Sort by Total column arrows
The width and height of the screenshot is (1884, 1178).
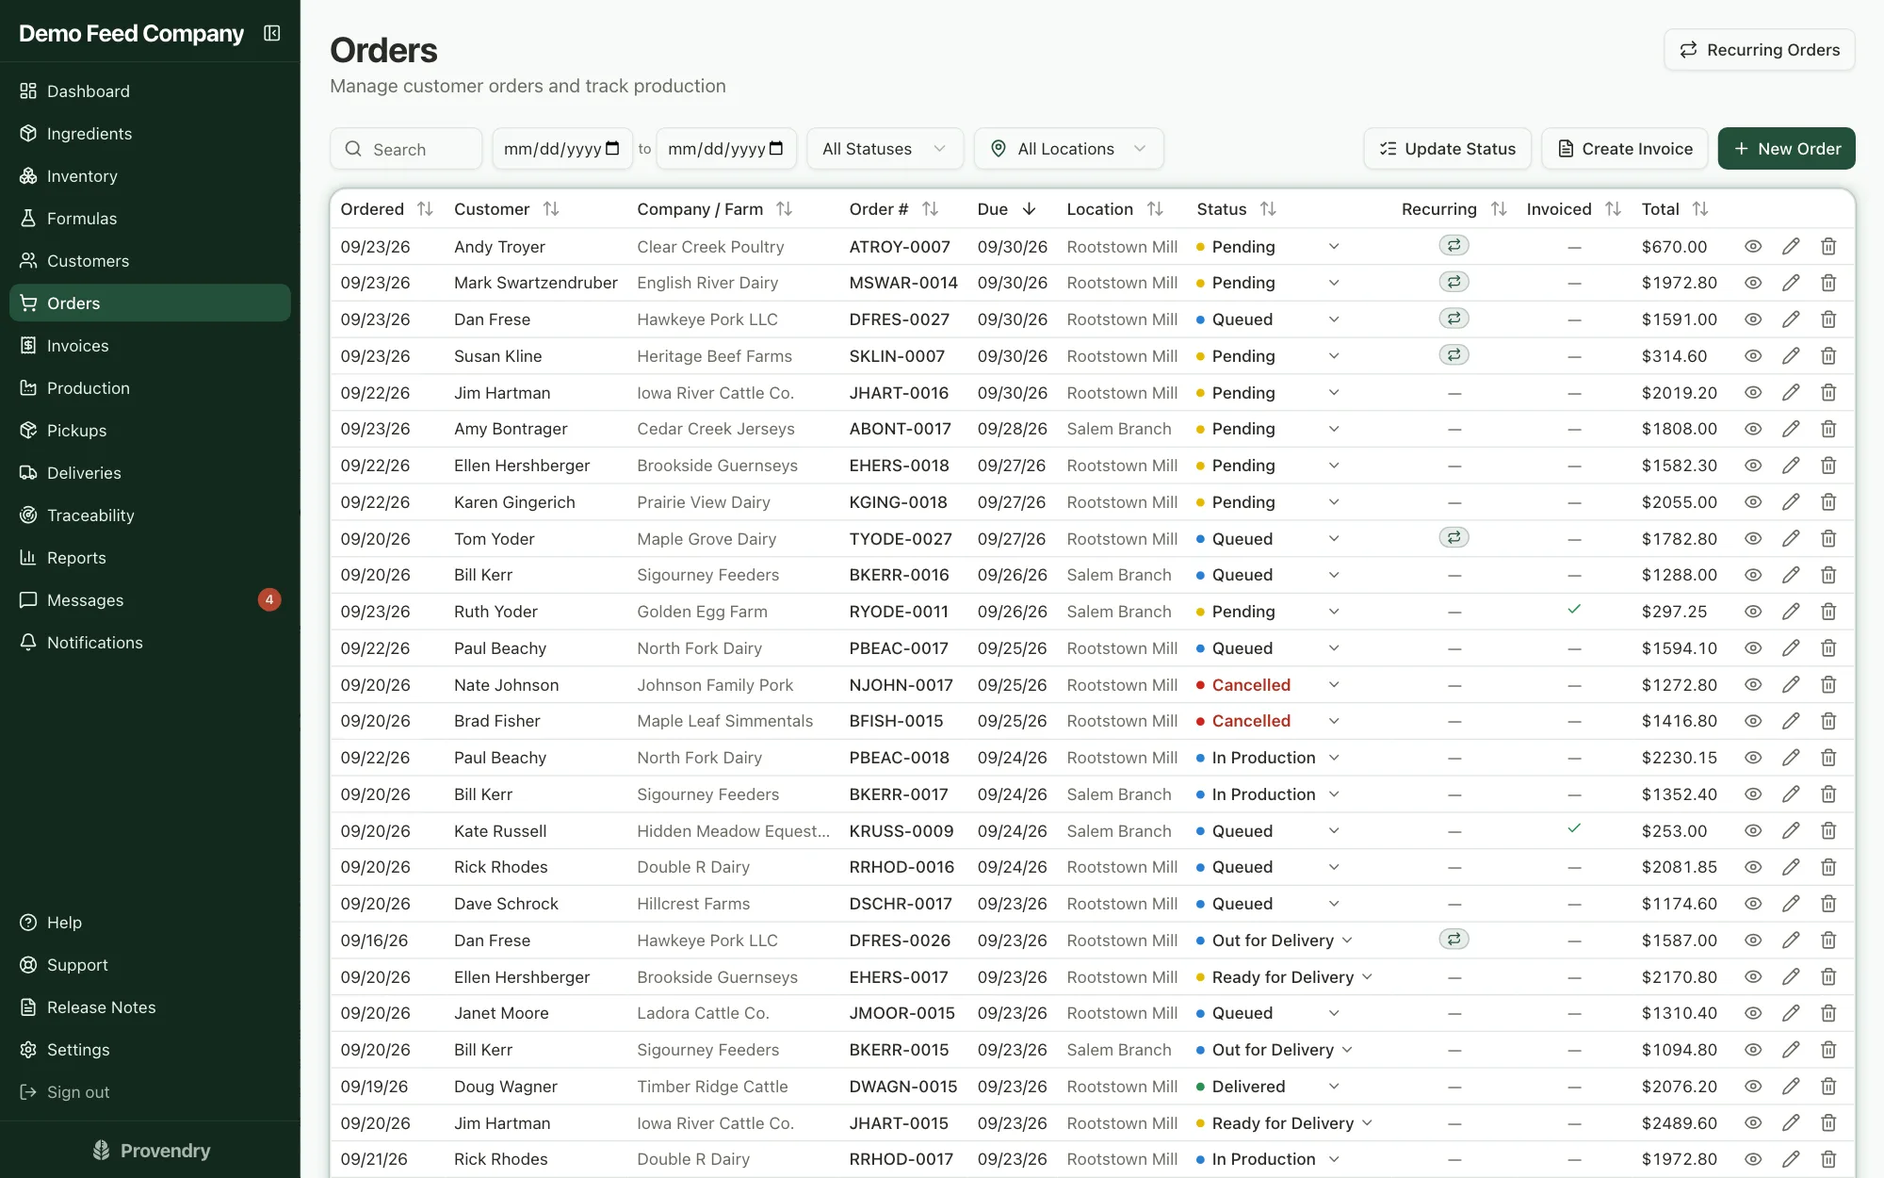tap(1699, 209)
